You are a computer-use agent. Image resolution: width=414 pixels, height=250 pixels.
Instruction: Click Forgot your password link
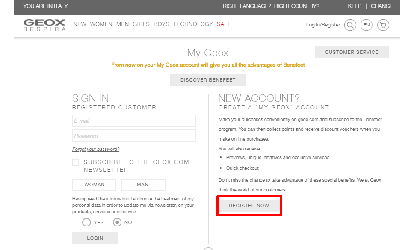tap(96, 149)
